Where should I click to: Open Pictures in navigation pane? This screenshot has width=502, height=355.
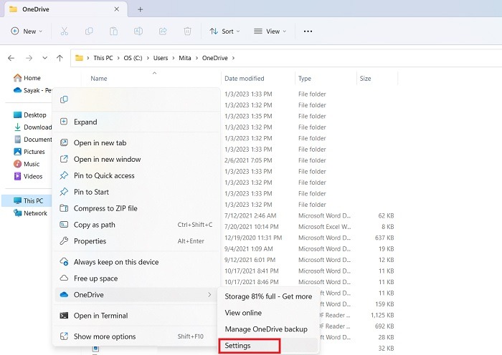click(x=29, y=152)
